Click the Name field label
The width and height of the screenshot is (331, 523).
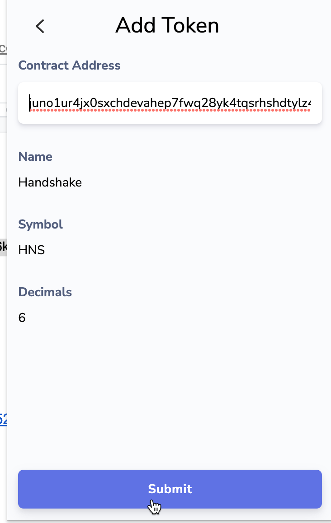(35, 157)
